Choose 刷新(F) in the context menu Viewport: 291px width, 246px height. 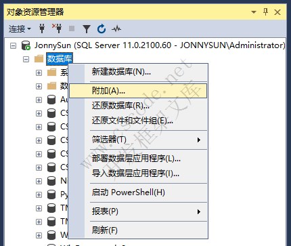138,230
